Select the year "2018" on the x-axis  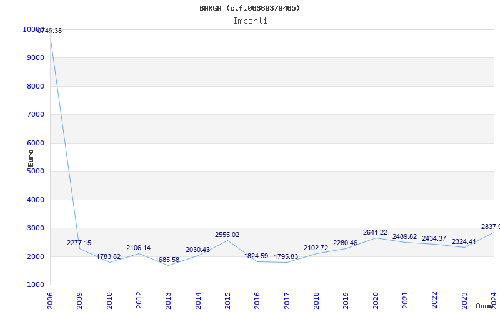316,301
